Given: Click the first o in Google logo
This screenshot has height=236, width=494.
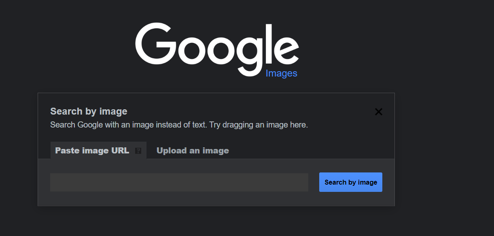Looking at the screenshot, I should point(190,50).
